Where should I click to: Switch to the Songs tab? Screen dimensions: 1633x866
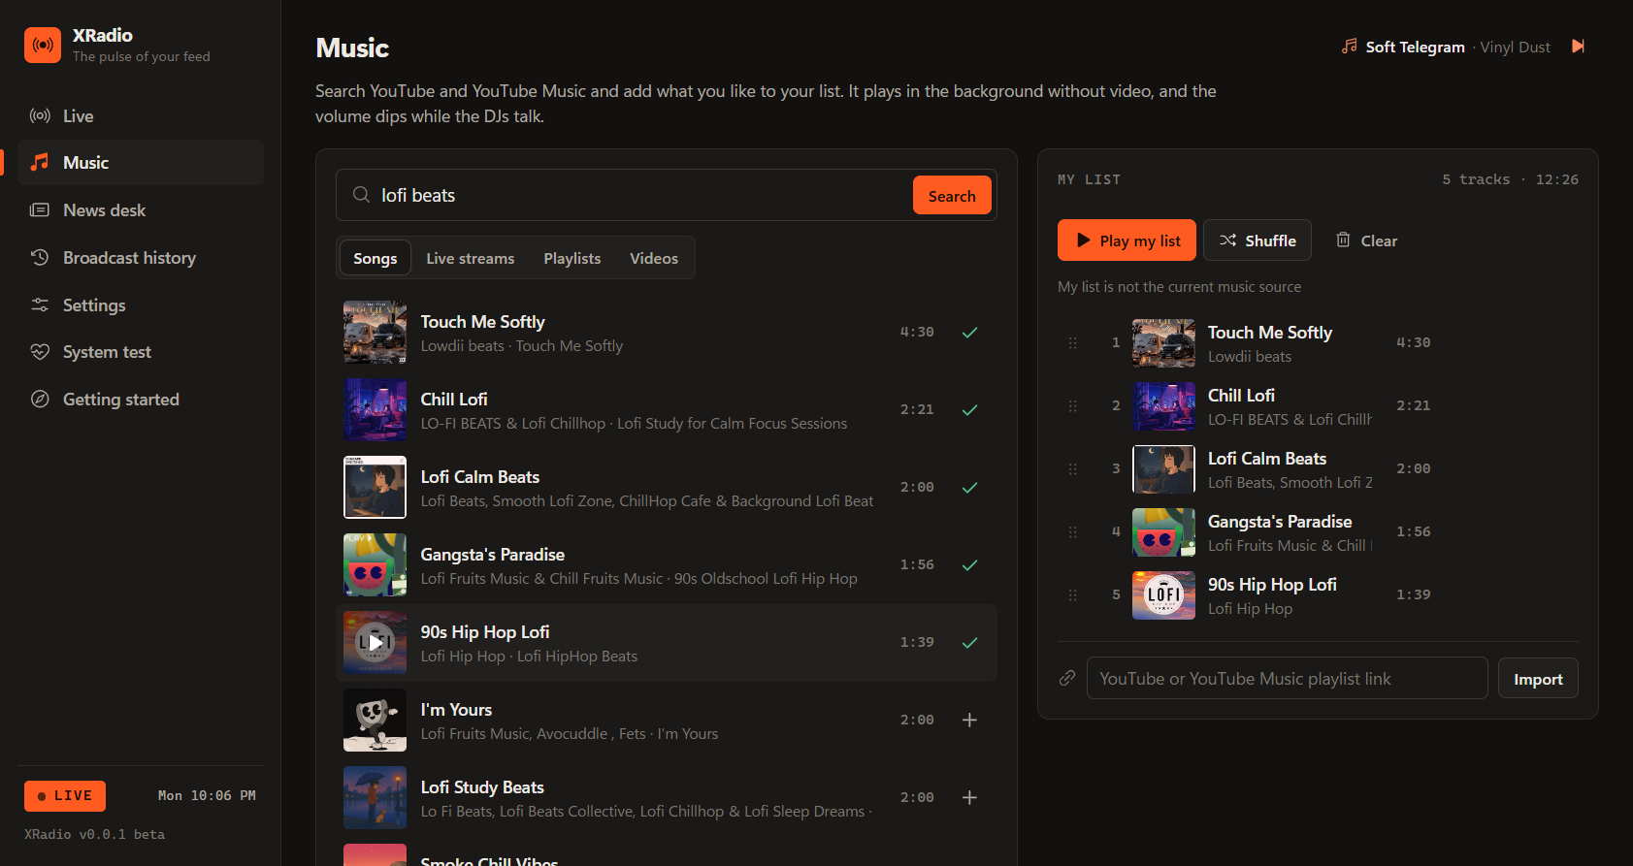376,259
